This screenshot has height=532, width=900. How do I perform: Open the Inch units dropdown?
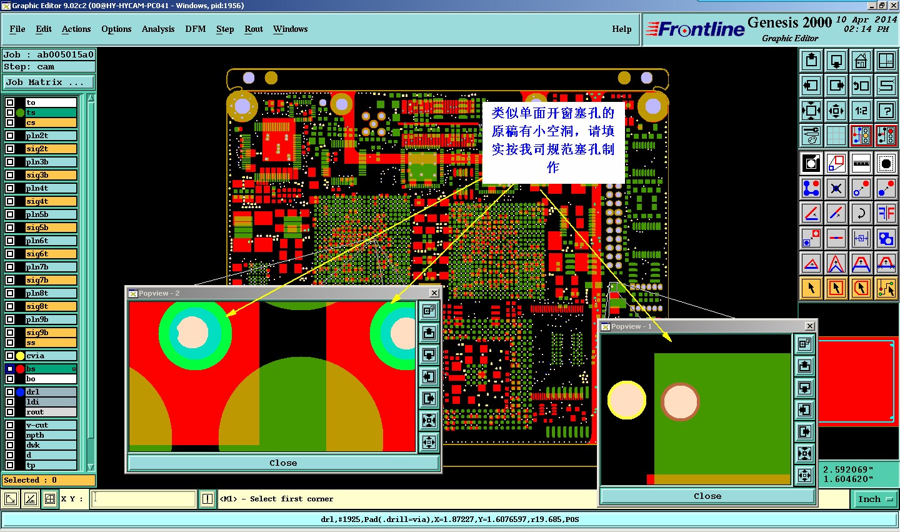click(874, 499)
